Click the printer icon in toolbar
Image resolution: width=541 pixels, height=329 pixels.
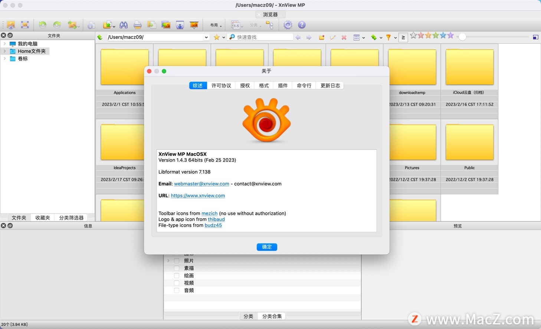138,25
